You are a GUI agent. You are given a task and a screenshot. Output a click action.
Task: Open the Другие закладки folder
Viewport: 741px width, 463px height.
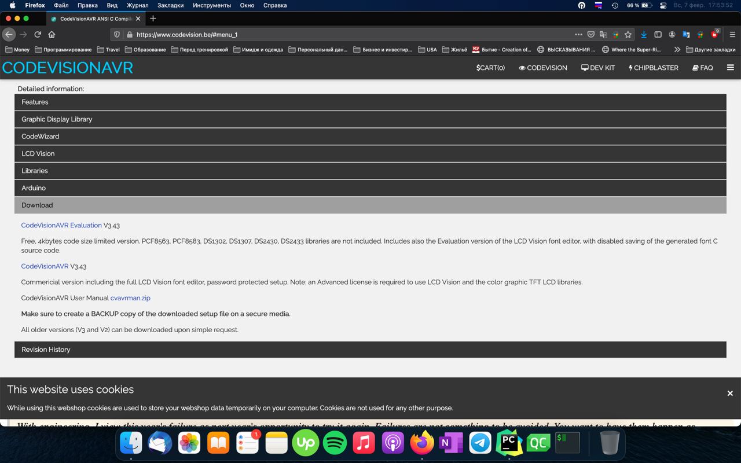pos(711,50)
